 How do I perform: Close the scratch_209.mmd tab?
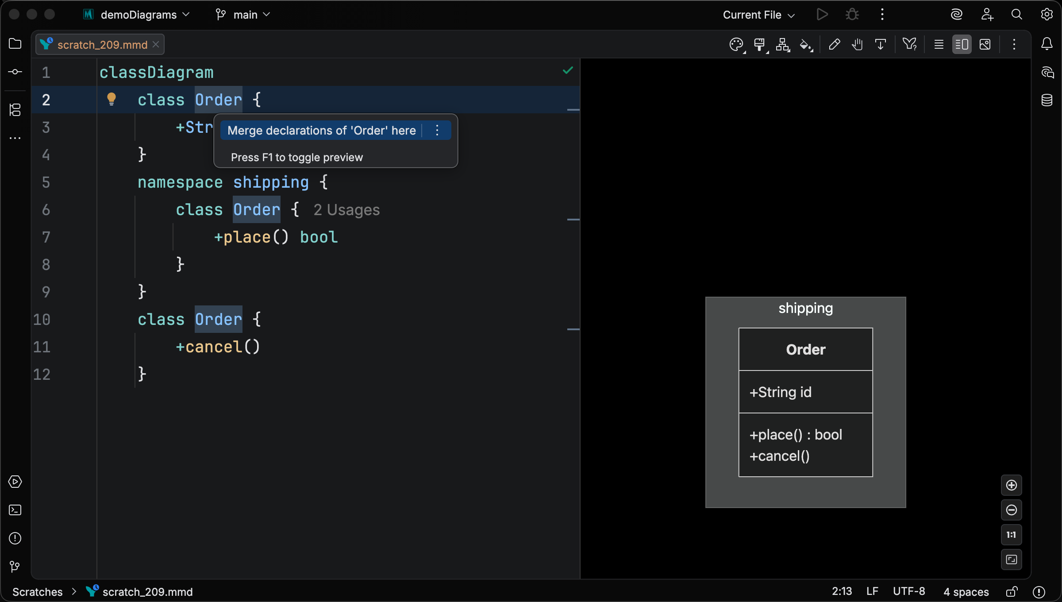(x=156, y=45)
